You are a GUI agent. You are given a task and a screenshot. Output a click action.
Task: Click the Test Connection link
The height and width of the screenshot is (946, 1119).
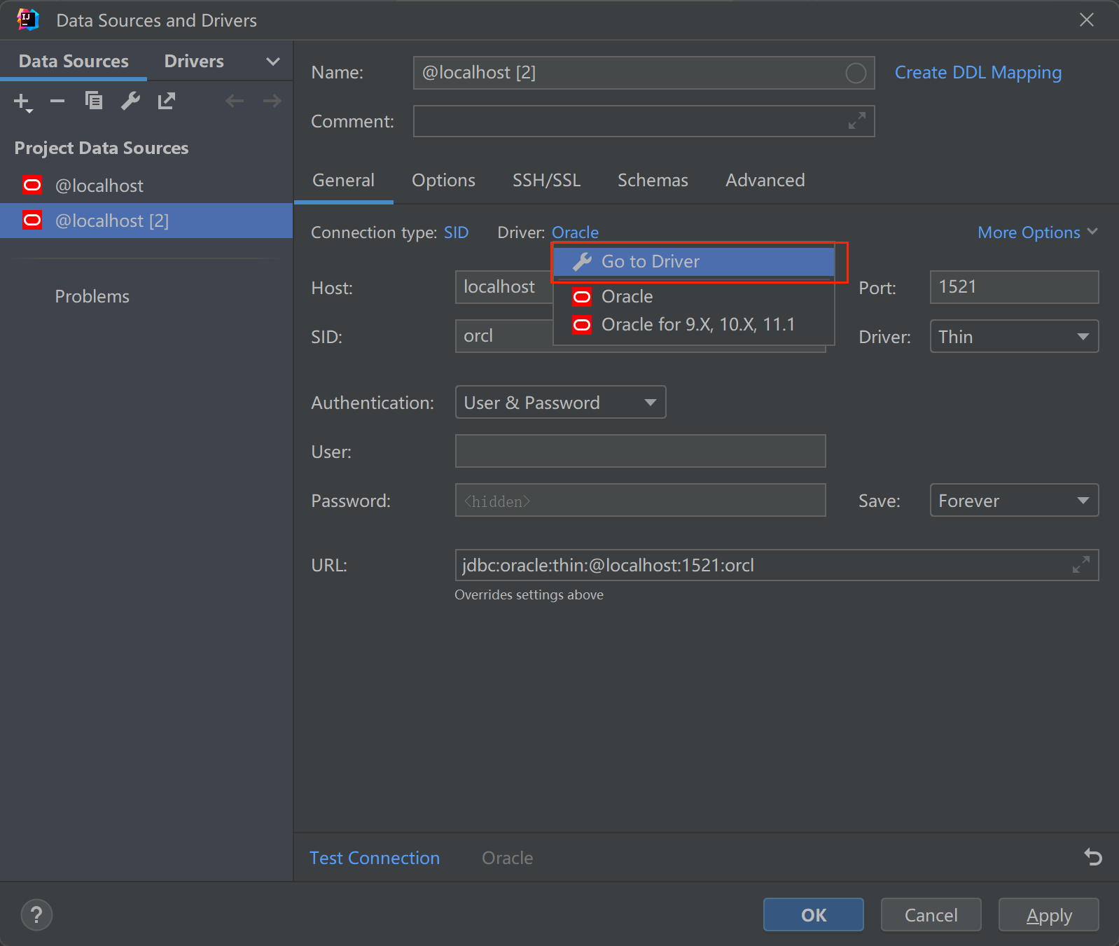pos(375,858)
